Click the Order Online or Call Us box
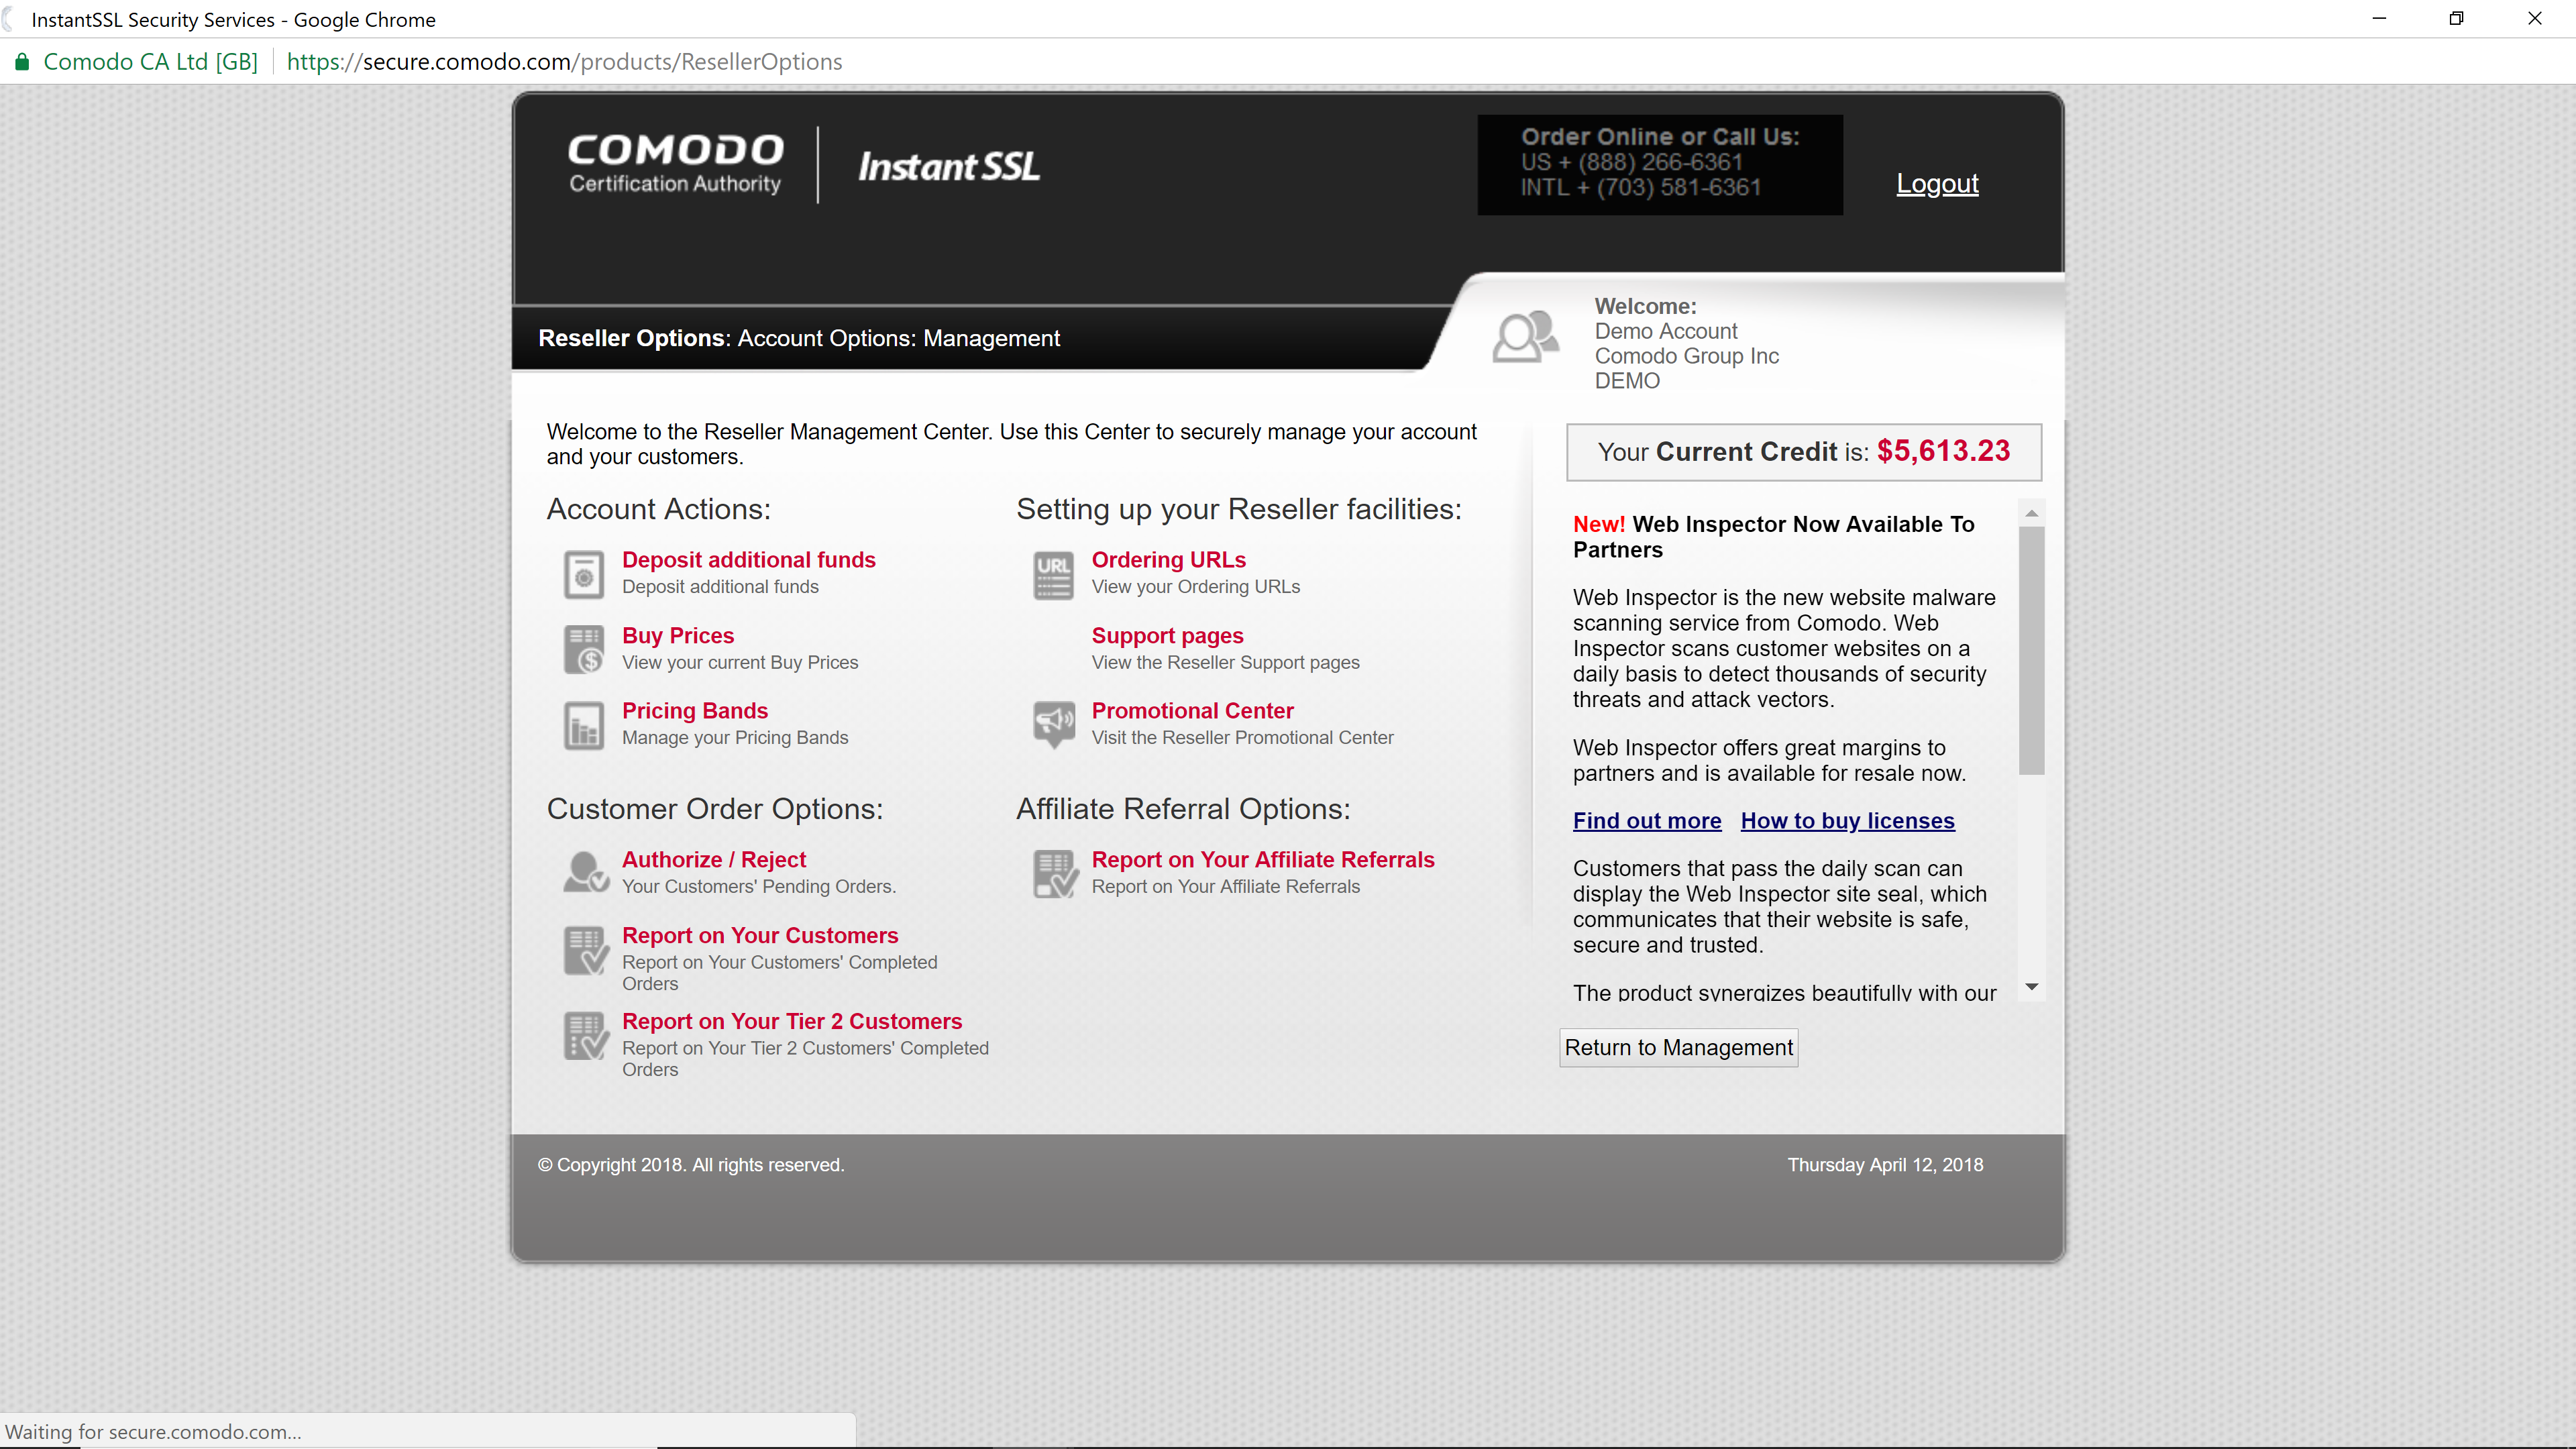The image size is (2576, 1449). (x=1660, y=164)
